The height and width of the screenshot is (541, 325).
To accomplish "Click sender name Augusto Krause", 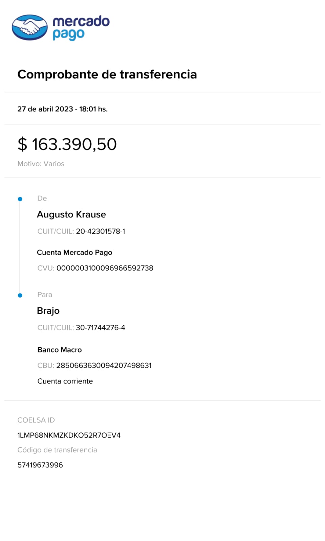I will click(71, 214).
